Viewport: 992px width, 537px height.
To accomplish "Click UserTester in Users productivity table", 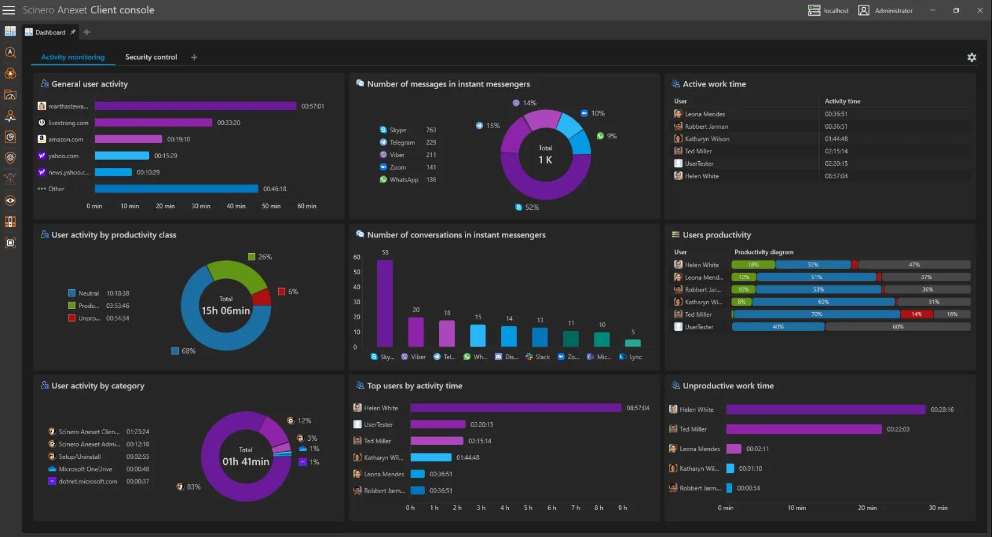I will (699, 327).
